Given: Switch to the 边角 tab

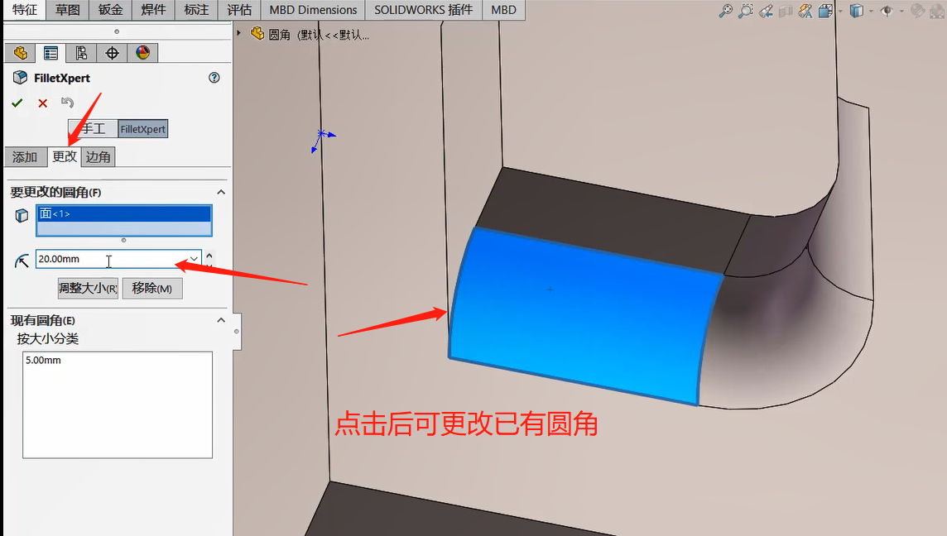Looking at the screenshot, I should (98, 157).
